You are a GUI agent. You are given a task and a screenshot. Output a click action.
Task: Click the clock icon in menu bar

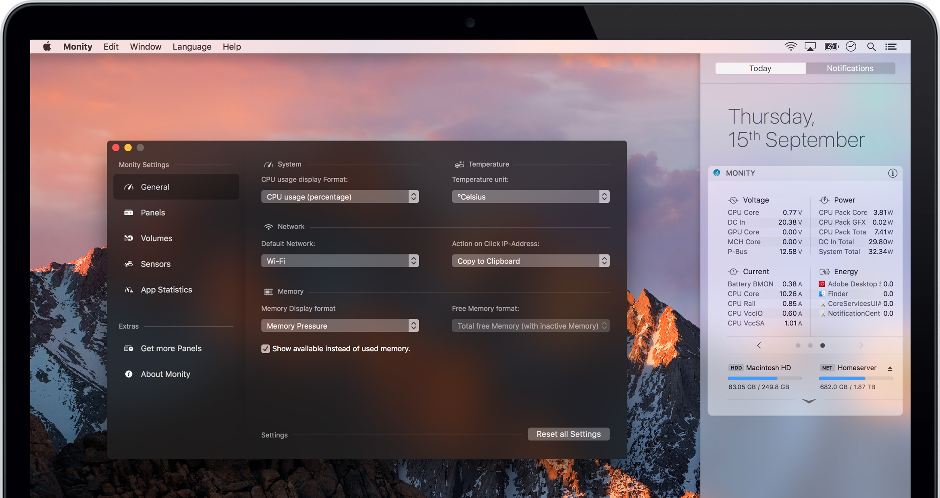coord(851,47)
